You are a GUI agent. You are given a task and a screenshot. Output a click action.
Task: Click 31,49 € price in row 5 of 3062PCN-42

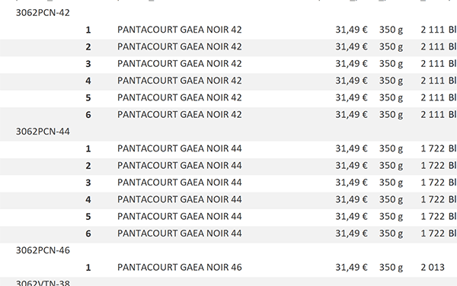click(x=351, y=98)
